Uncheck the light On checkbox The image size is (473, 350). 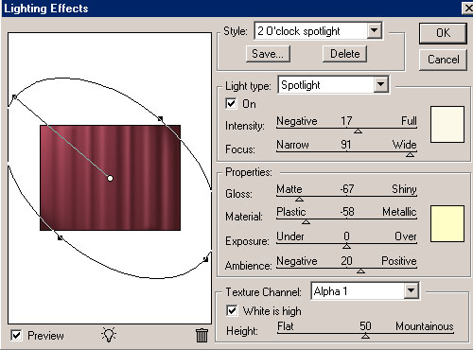pos(231,103)
